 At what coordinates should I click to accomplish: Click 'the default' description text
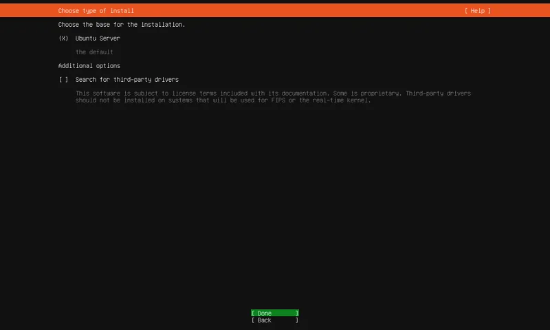[94, 52]
